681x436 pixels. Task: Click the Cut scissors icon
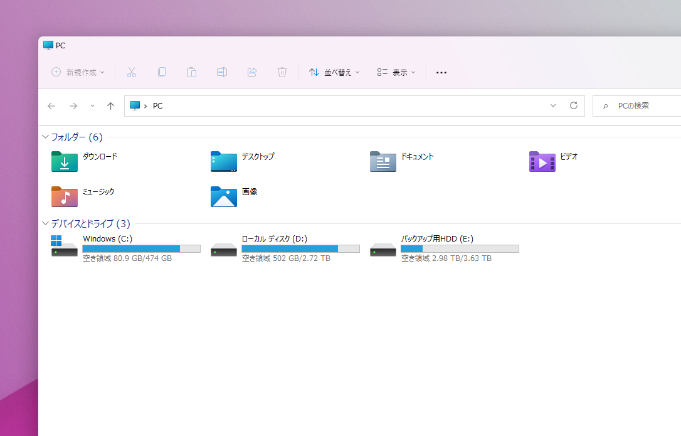tap(132, 72)
